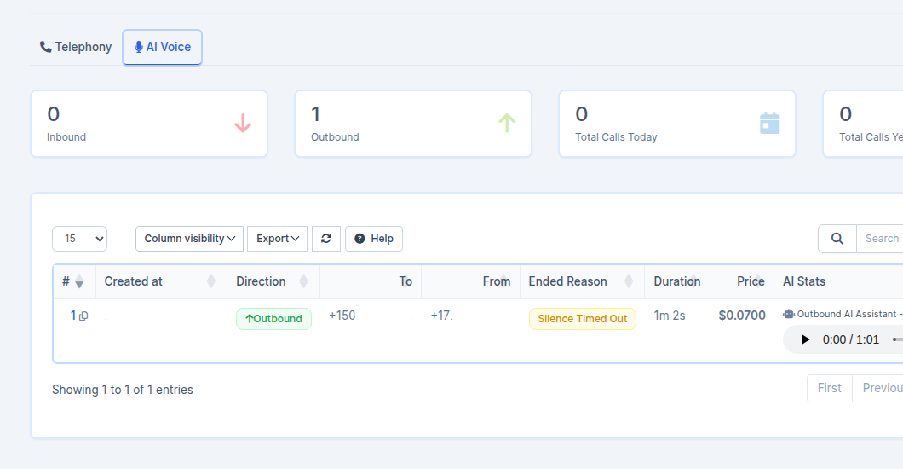Click the calendar icon on Total Calls Today
The image size is (903, 469).
[x=770, y=124]
